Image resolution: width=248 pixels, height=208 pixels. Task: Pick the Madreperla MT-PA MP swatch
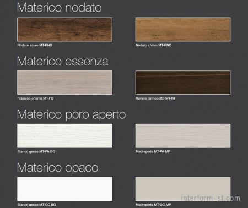point(183,136)
